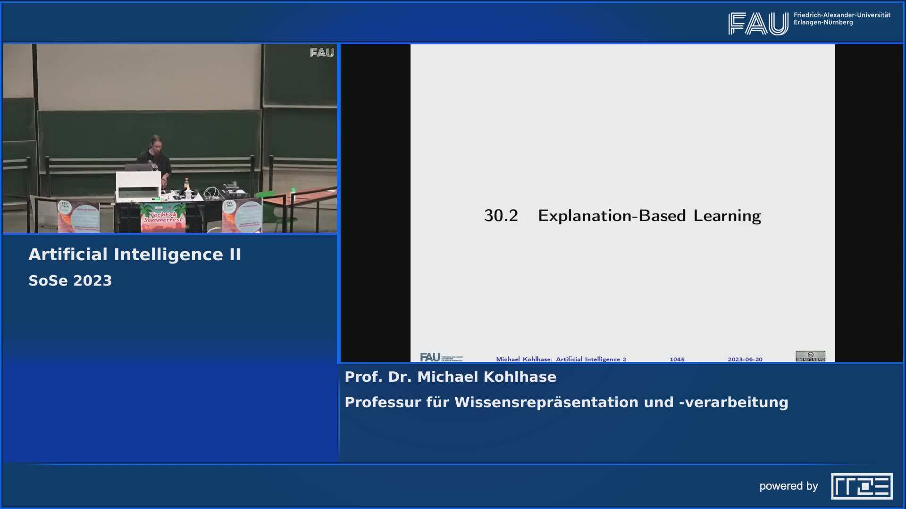The width and height of the screenshot is (906, 509).
Task: Click the Michael Kohlhase: Artificial Intelligence 2 footer
Action: (561, 359)
